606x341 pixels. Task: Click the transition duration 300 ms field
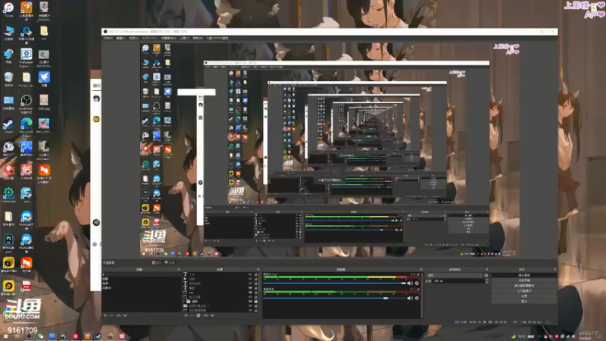[x=459, y=281]
